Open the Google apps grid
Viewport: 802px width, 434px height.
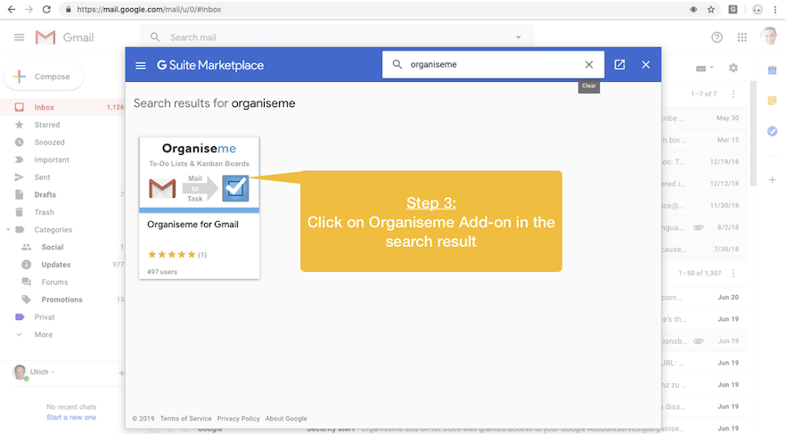(x=742, y=37)
